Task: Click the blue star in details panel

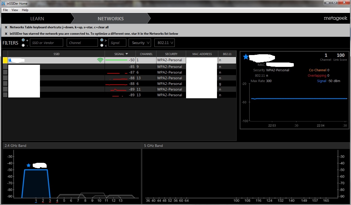Action: [x=246, y=57]
